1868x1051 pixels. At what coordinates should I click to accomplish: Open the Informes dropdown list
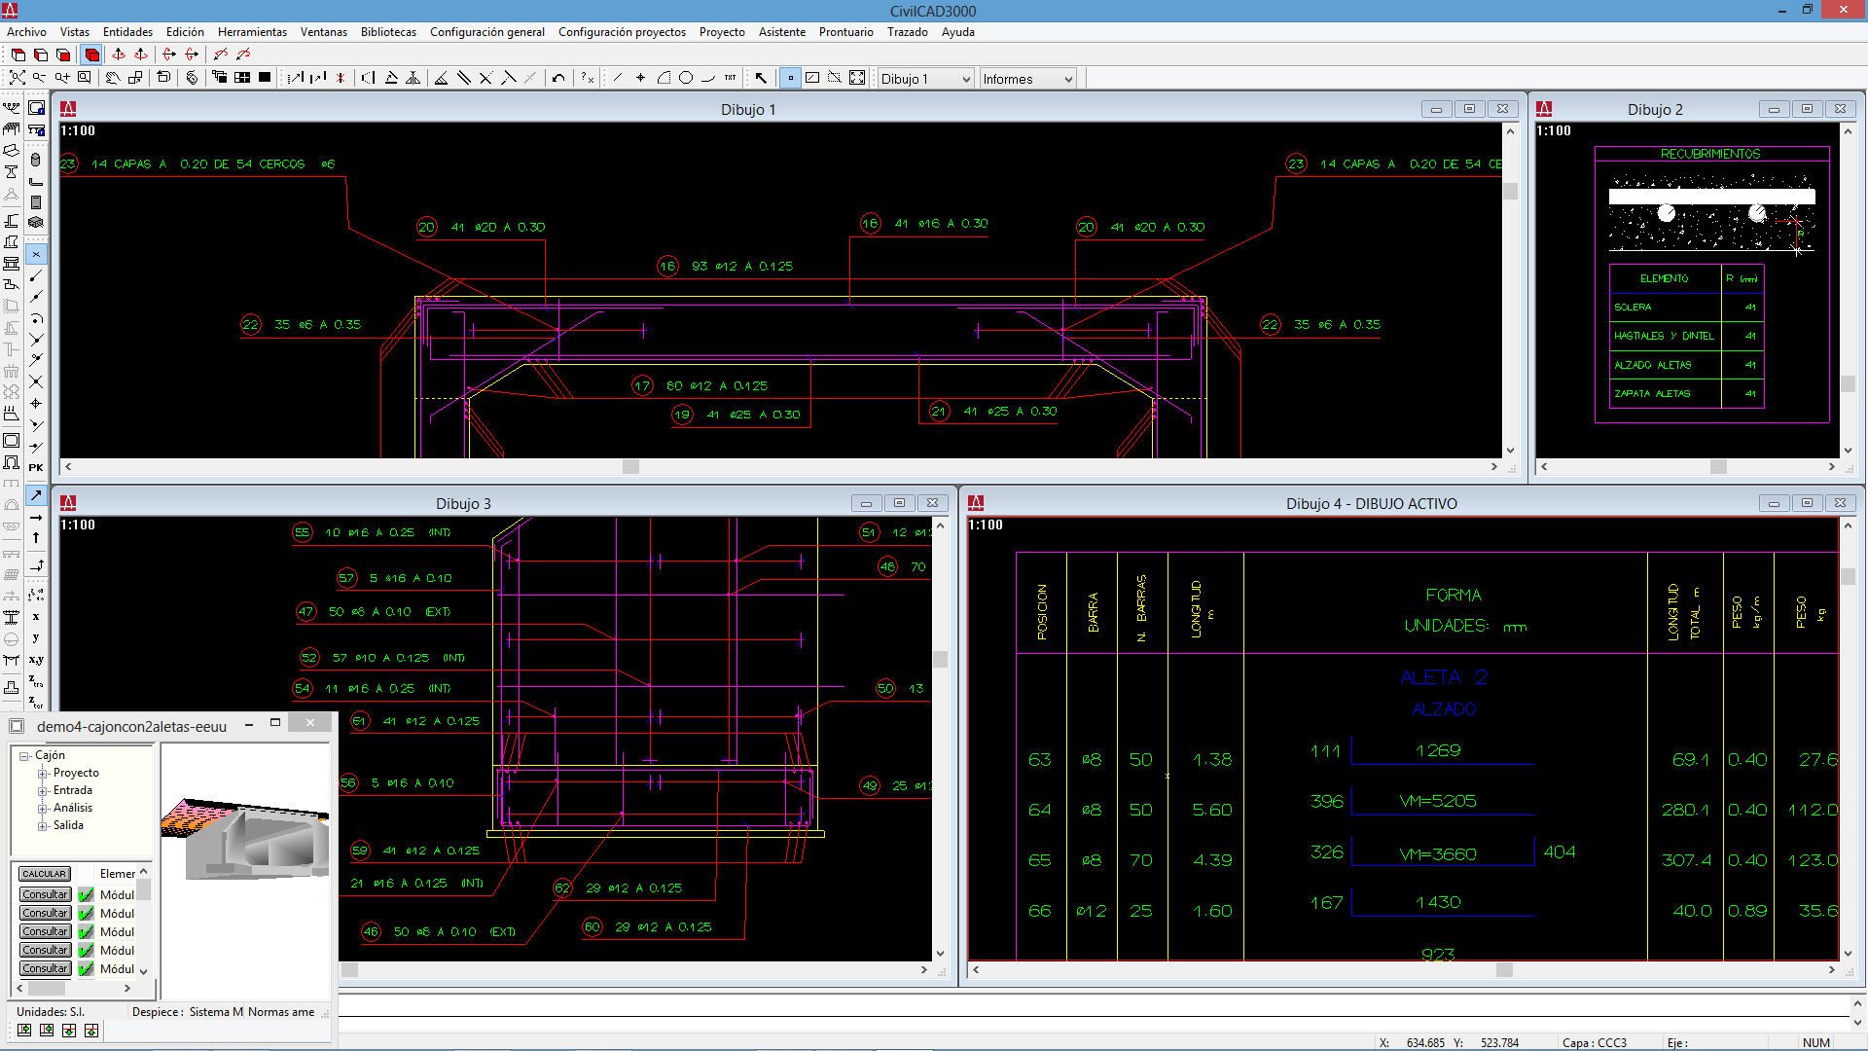1068,79
